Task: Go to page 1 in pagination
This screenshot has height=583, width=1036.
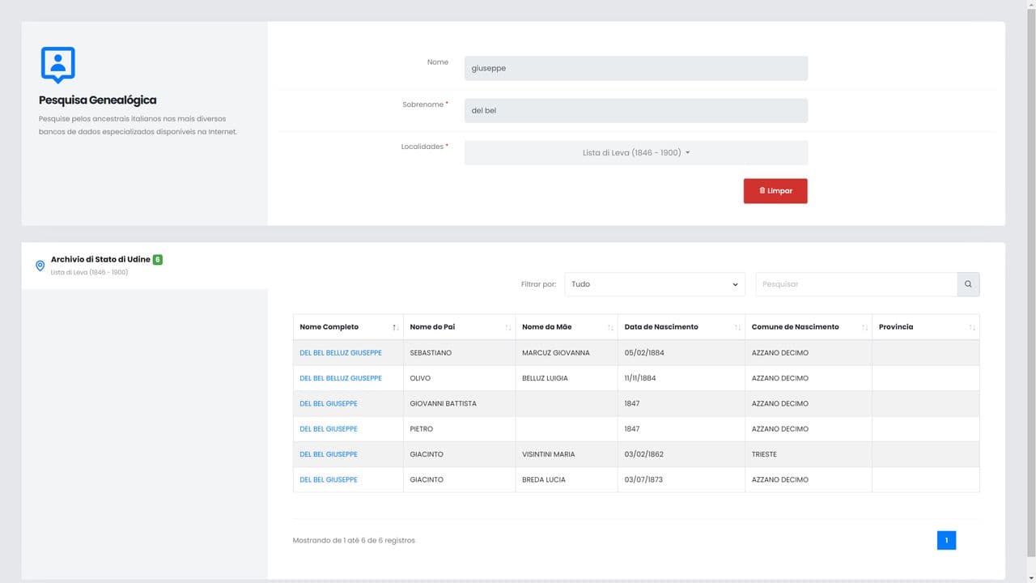Action: click(946, 540)
